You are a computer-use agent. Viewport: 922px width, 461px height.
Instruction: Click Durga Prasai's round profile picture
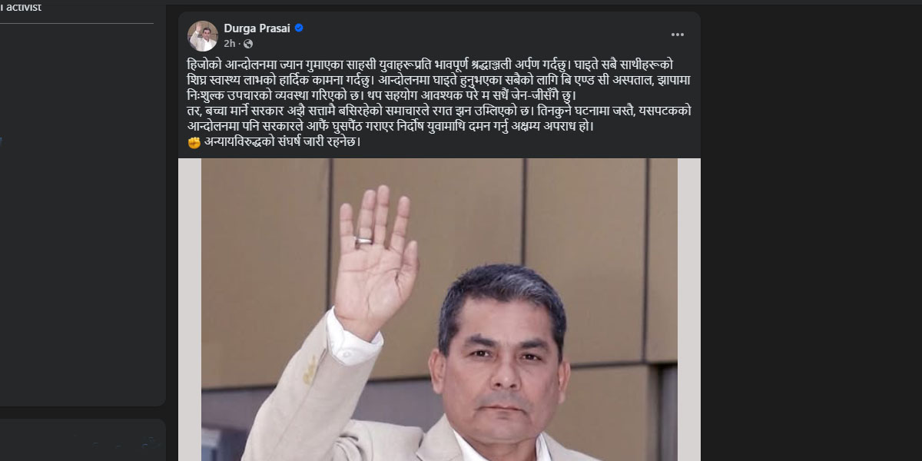[x=203, y=35]
